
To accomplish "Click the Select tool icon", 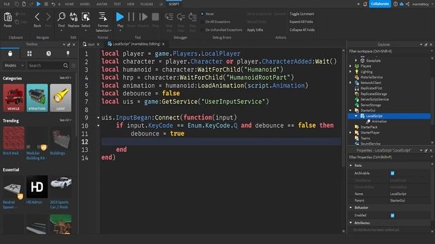I will point(86,17).
